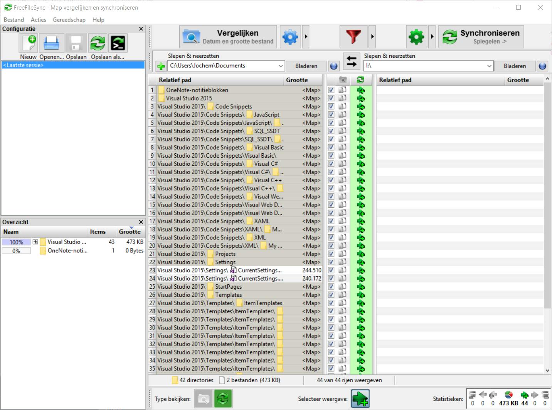Expand synchronization settings arrow menu

[432, 37]
